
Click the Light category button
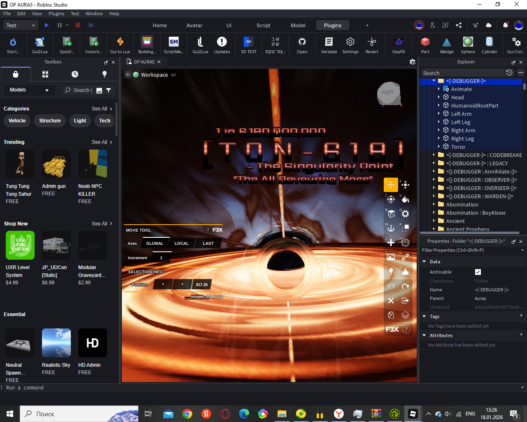click(80, 121)
